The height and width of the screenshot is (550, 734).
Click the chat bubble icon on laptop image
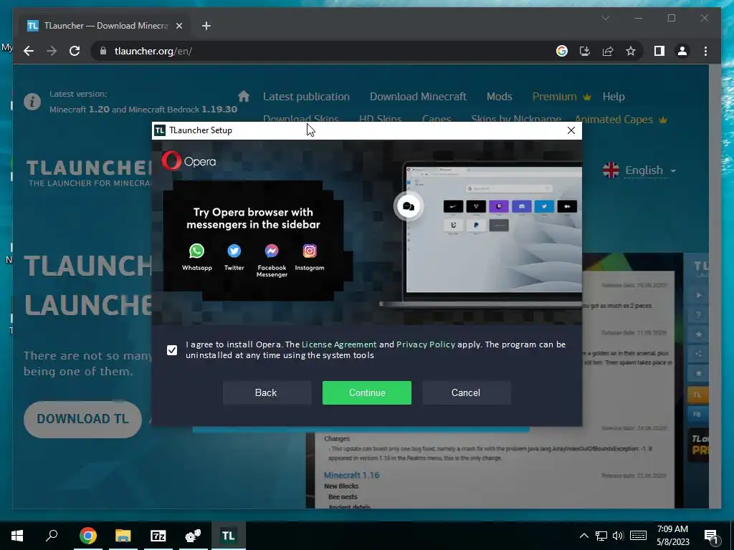[x=408, y=206]
